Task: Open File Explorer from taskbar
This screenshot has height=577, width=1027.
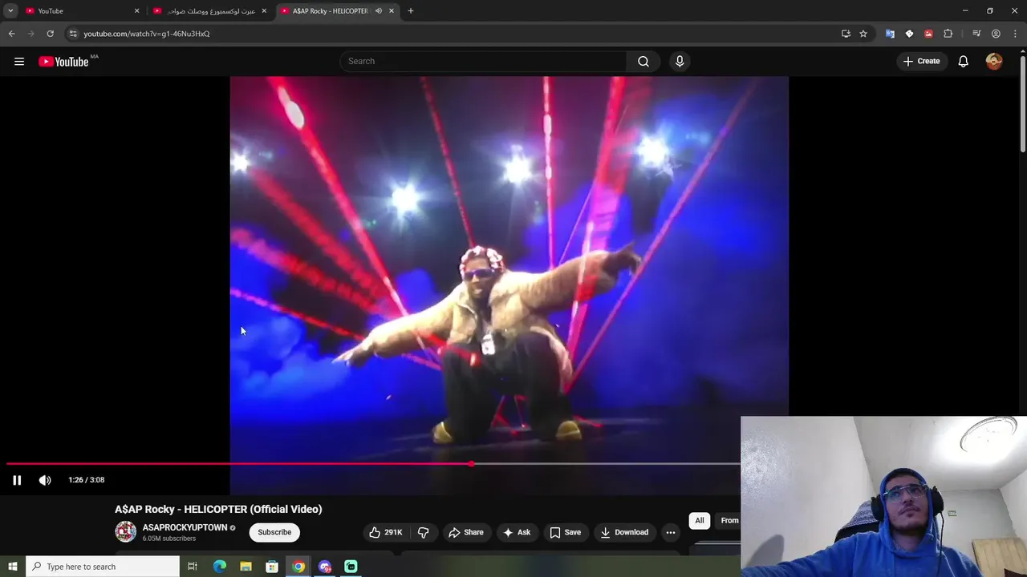Action: 246,567
